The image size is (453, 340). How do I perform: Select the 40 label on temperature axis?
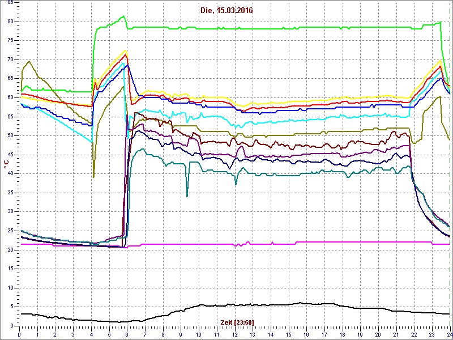coord(10,174)
